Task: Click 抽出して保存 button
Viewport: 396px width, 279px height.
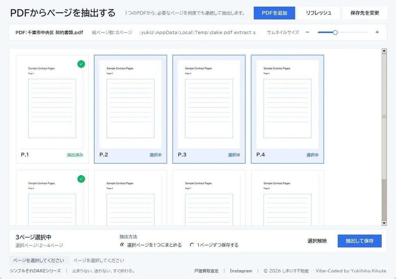Action: click(359, 241)
